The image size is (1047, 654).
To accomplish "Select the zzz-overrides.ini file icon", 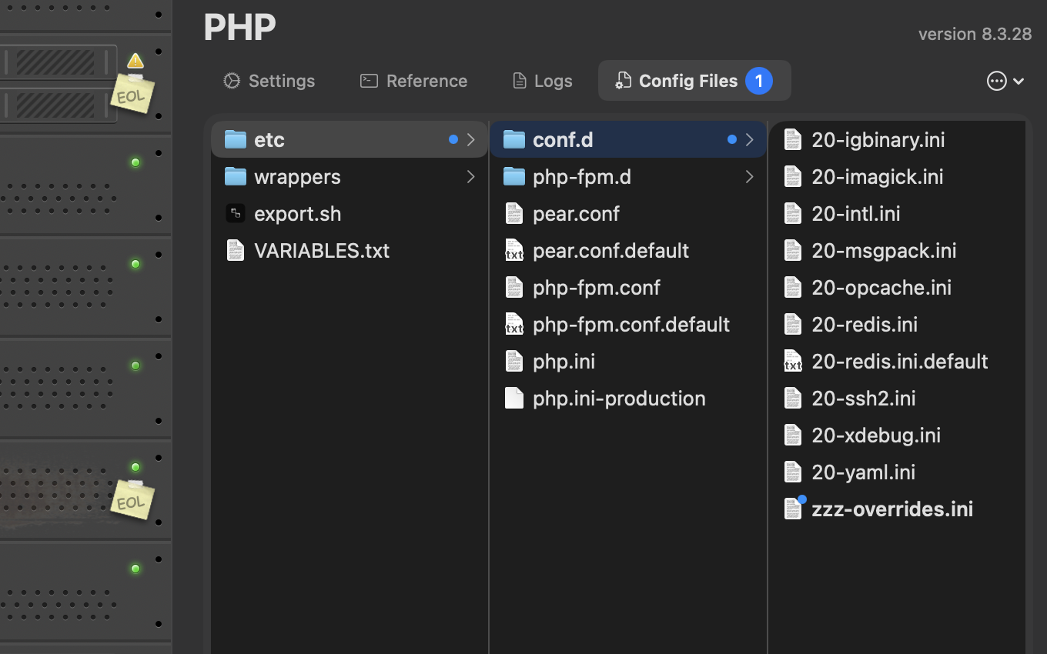I will pos(793,509).
